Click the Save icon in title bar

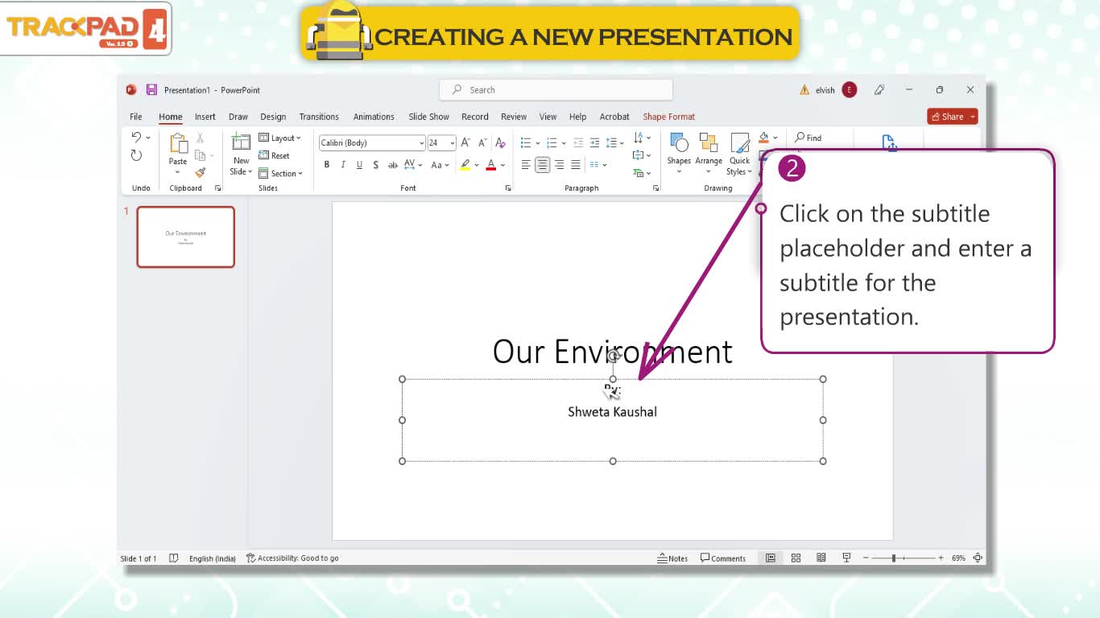151,90
